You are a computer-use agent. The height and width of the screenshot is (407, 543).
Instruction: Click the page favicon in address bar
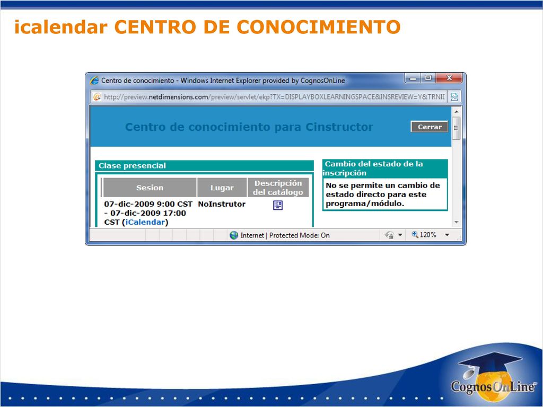pyautogui.click(x=98, y=97)
